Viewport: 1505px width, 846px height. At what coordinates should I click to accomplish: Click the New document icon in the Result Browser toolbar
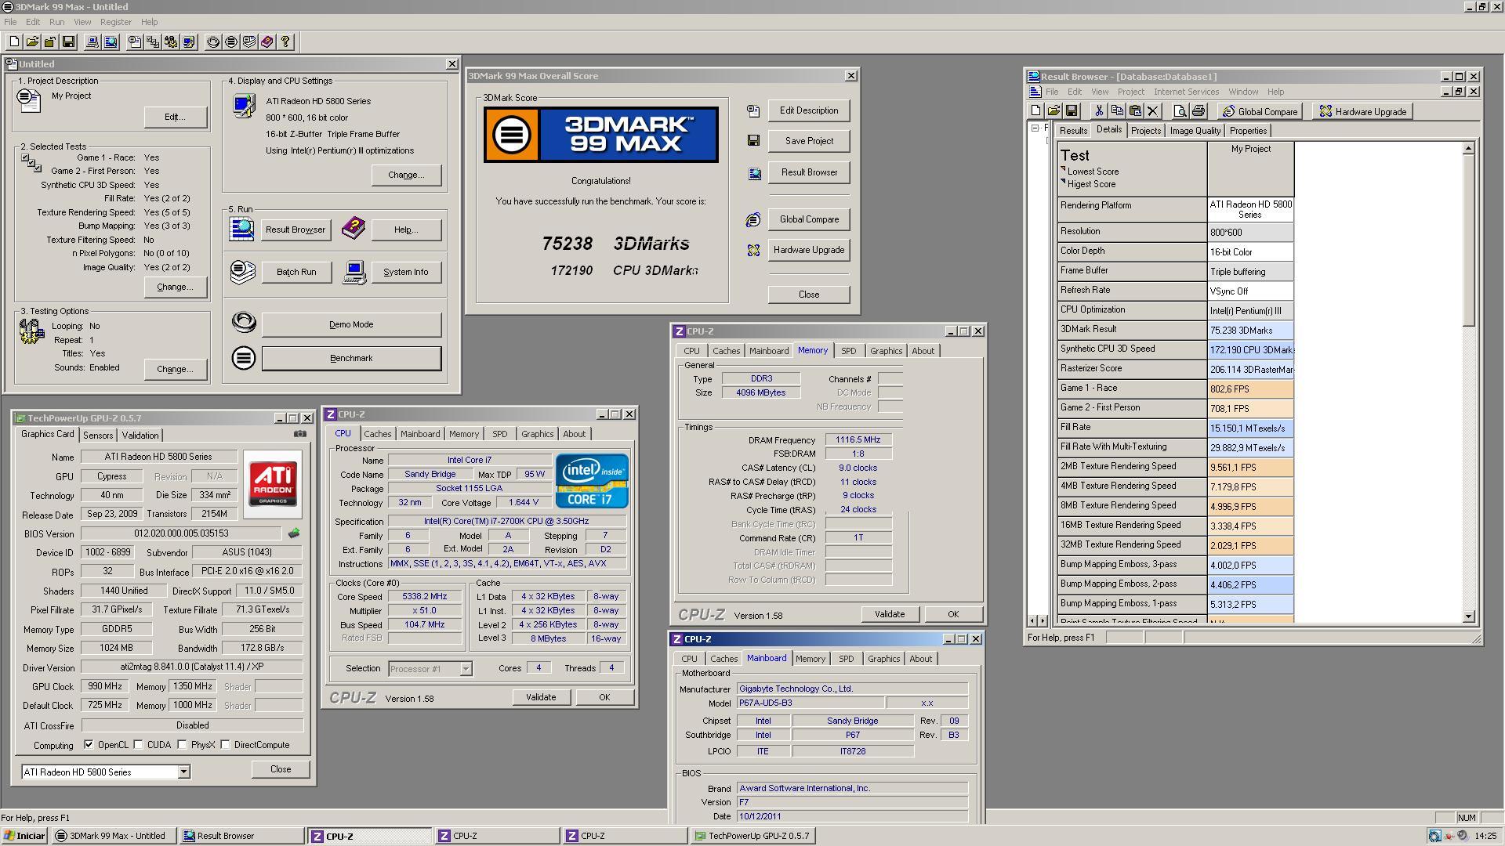[x=1035, y=111]
